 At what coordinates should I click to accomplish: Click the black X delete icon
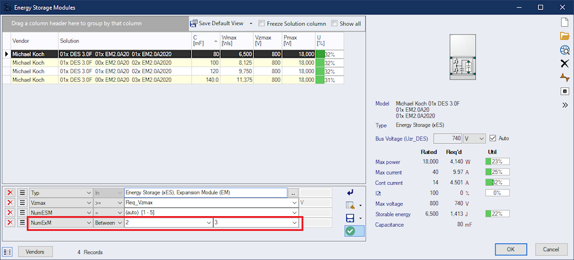click(x=565, y=64)
